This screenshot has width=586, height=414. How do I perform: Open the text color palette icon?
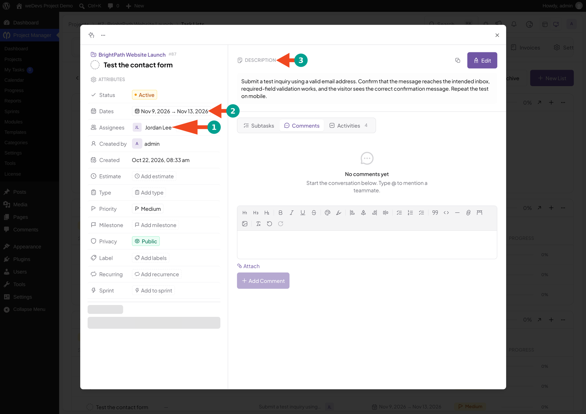pos(328,213)
